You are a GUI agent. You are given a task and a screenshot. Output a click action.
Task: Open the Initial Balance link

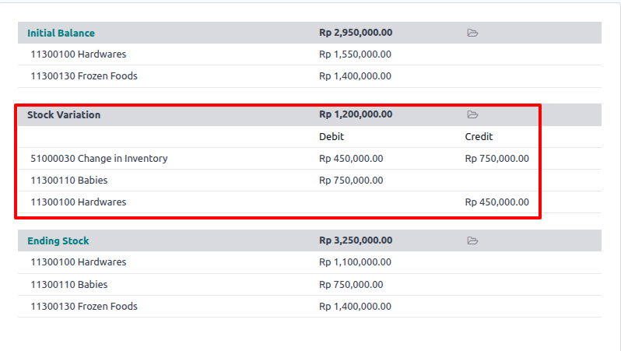(61, 33)
